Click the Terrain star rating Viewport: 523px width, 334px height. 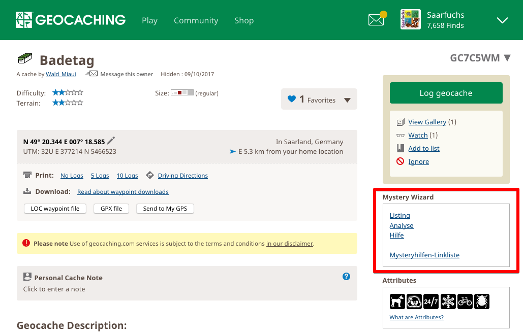tap(68, 103)
